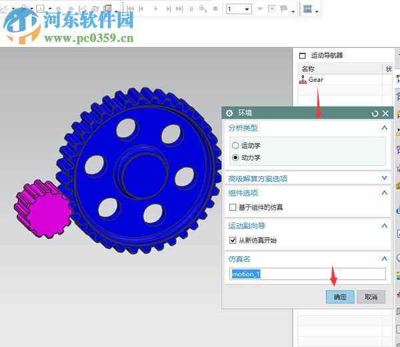
Task: Stop the animation playback
Action: click(215, 9)
